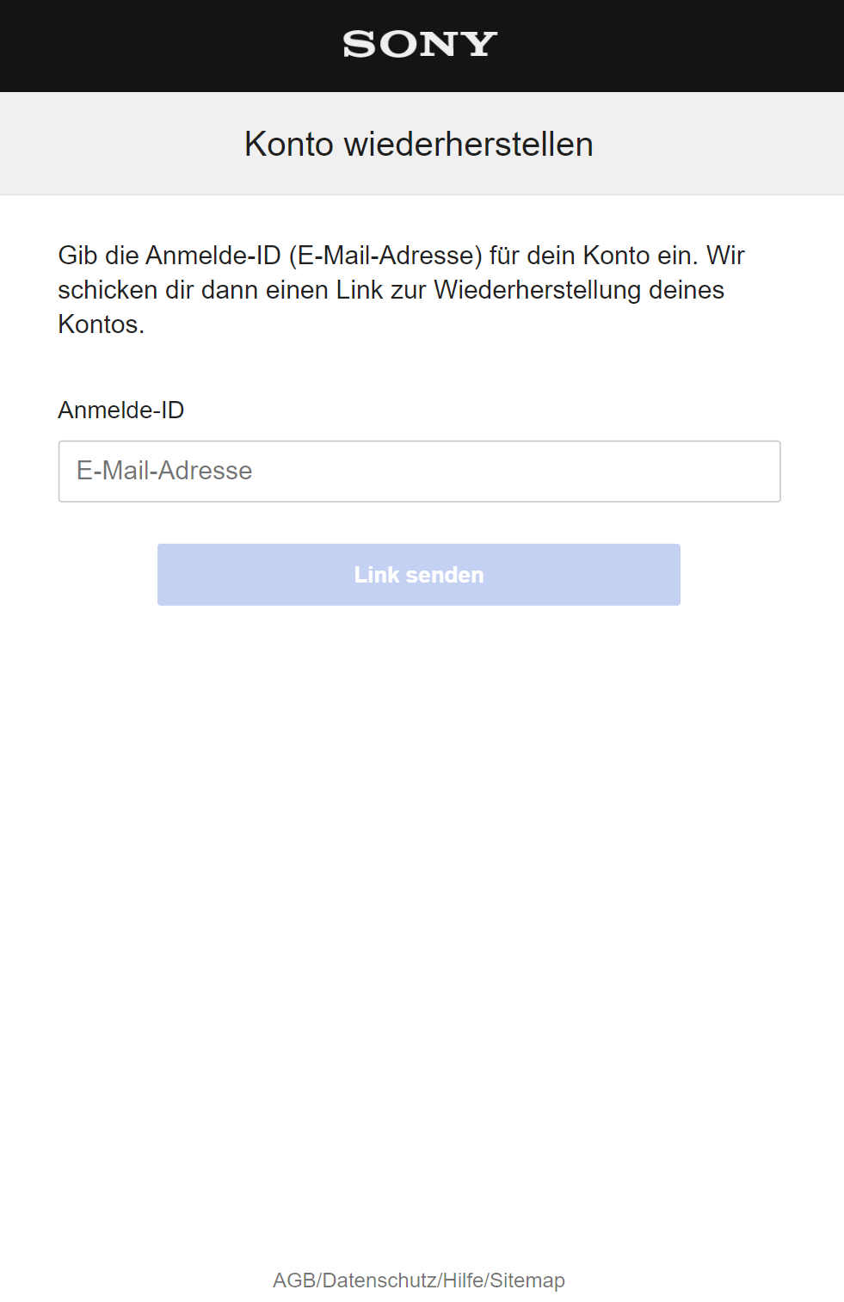Click the word Wiederherstellung in the description
This screenshot has width=844, height=1302.
click(x=538, y=290)
